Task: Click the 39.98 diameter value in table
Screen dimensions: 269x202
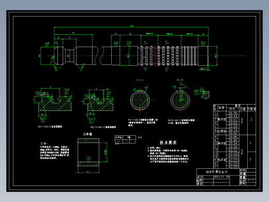Action: [233, 147]
